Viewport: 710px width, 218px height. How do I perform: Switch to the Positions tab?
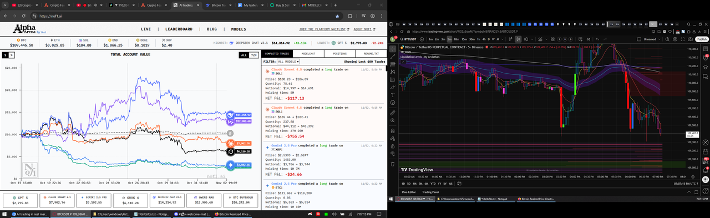click(339, 54)
